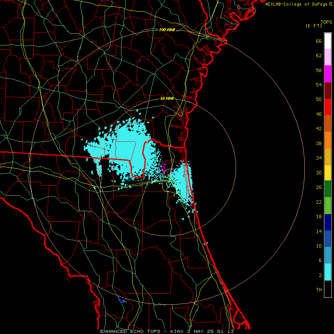Screen dimensions: 334x334
Task: Click the dark red (maroon) legend swatch
Action: [x=328, y=91]
